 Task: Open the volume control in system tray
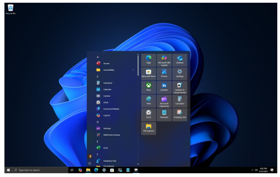[x=256, y=170]
